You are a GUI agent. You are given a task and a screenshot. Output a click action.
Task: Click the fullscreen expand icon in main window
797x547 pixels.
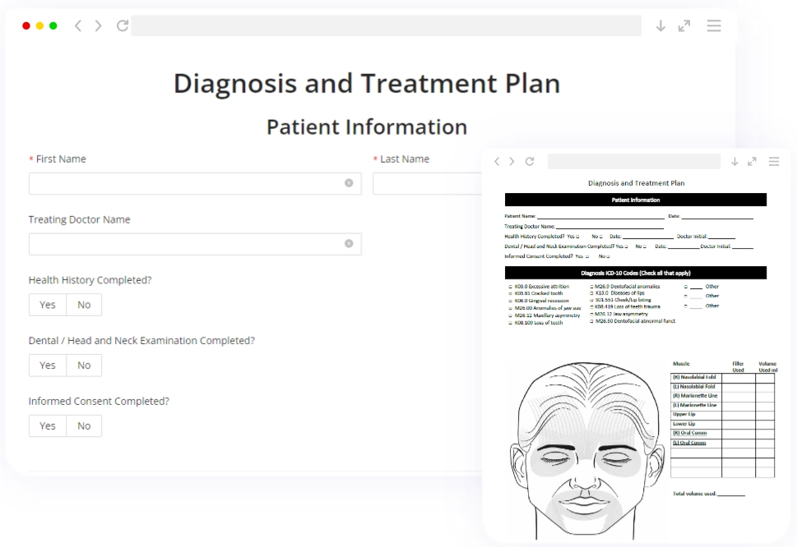click(x=684, y=26)
